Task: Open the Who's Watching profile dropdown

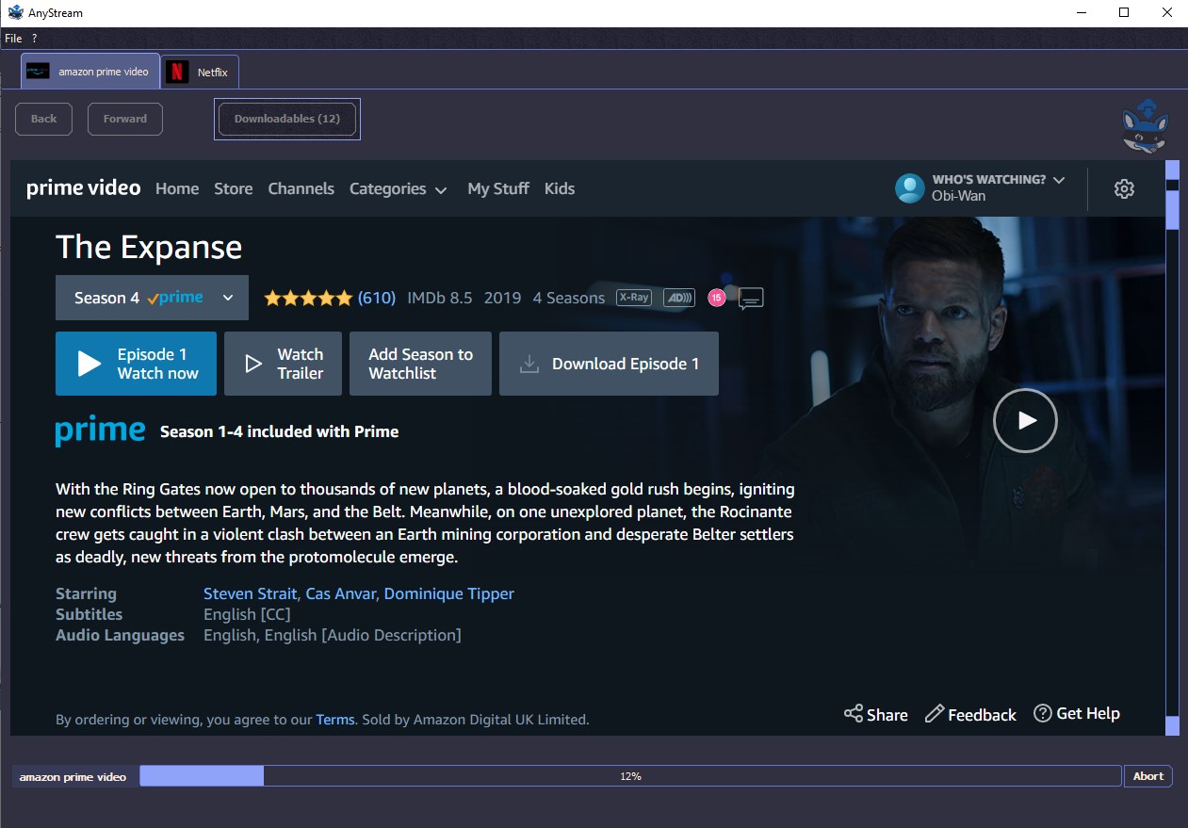Action: (999, 179)
